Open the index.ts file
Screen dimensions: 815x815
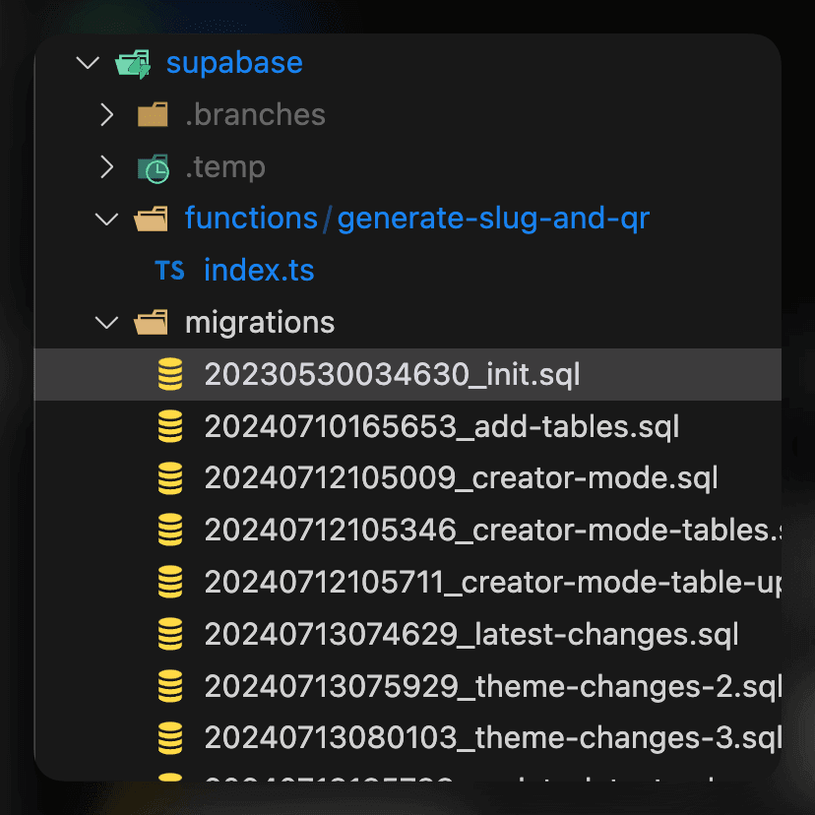(259, 271)
